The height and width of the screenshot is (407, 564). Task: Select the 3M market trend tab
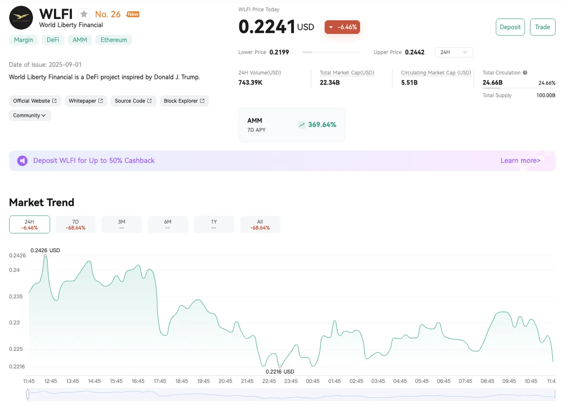(122, 225)
